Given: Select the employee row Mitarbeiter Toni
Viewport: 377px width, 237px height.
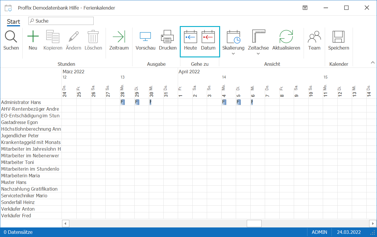Looking at the screenshot, I should (31, 162).
